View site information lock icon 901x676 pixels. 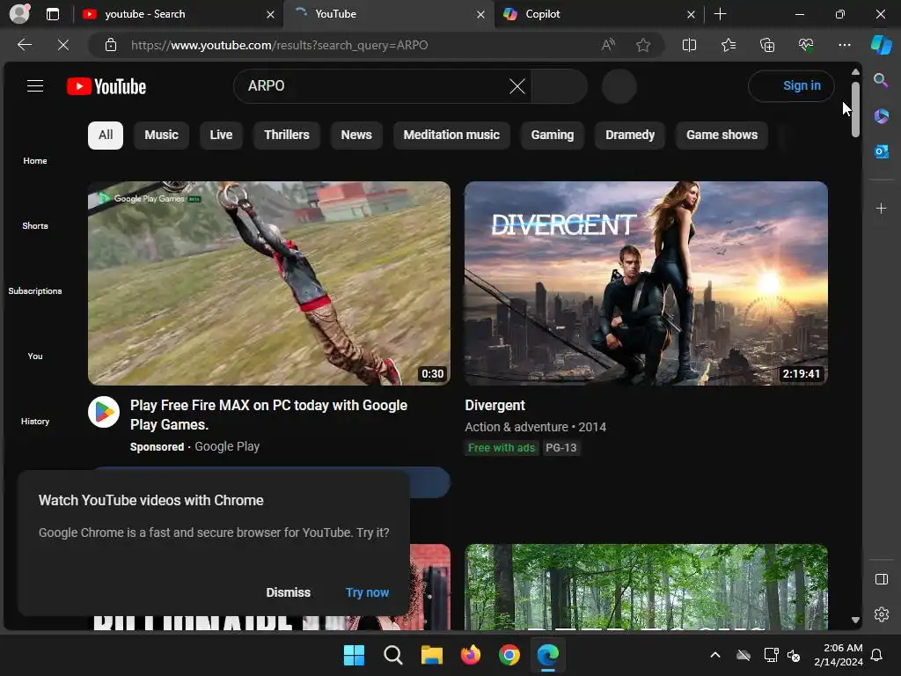click(111, 45)
